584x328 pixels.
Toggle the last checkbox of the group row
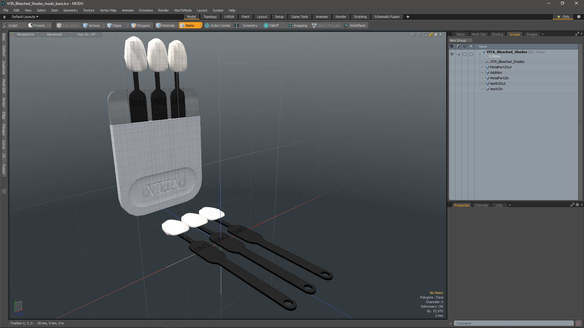471,54
